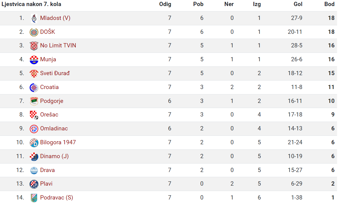Click the Bod column header
The height and width of the screenshot is (204, 338).
(x=329, y=4)
